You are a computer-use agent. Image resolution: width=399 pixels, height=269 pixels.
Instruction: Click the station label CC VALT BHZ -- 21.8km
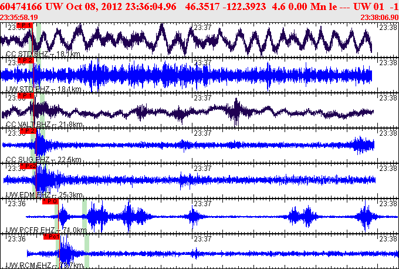(44, 125)
